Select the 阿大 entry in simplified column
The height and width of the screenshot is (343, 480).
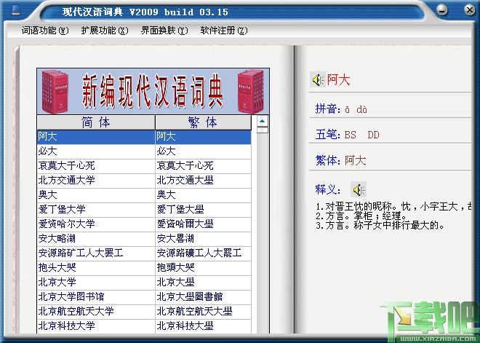pos(96,137)
